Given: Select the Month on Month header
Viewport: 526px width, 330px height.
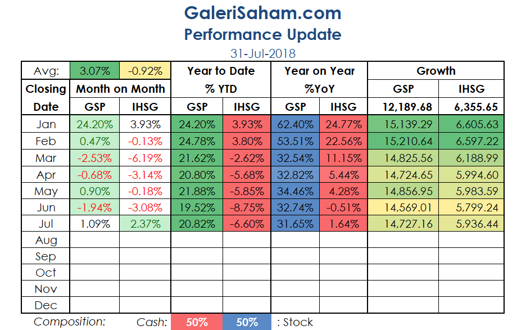Looking at the screenshot, I should tap(120, 89).
